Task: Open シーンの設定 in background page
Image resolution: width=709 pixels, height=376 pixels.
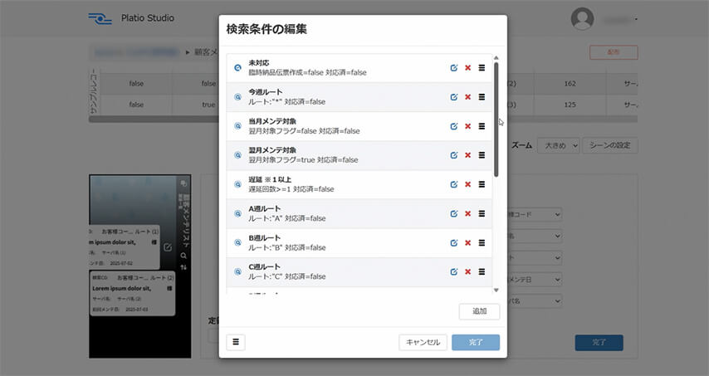Action: (x=610, y=145)
